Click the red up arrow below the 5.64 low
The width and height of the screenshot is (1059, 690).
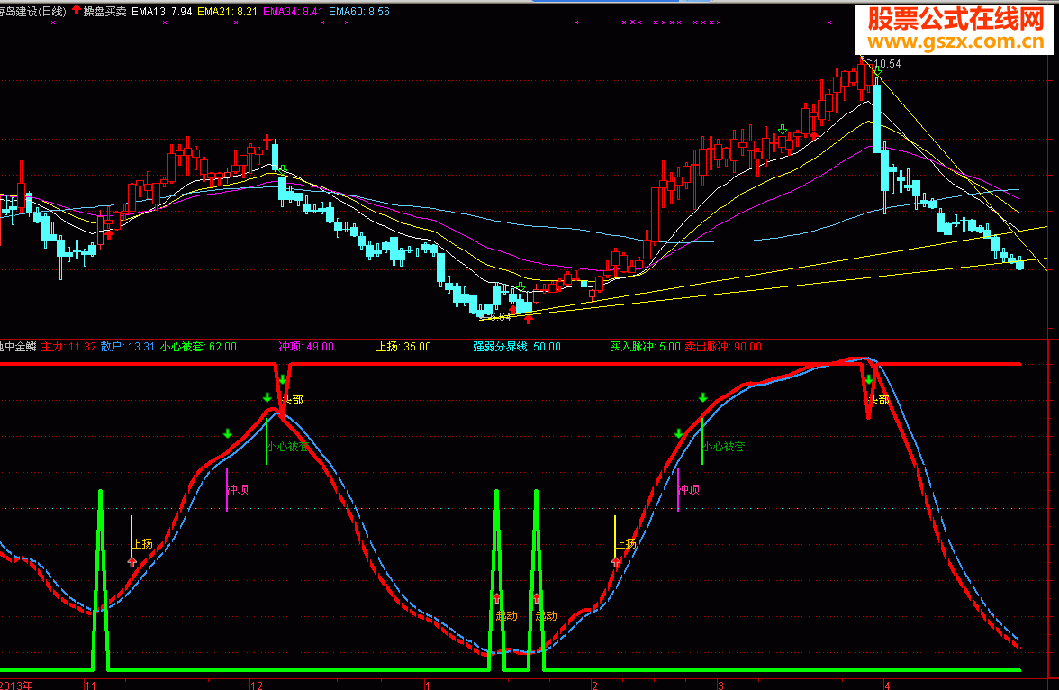coord(528,318)
